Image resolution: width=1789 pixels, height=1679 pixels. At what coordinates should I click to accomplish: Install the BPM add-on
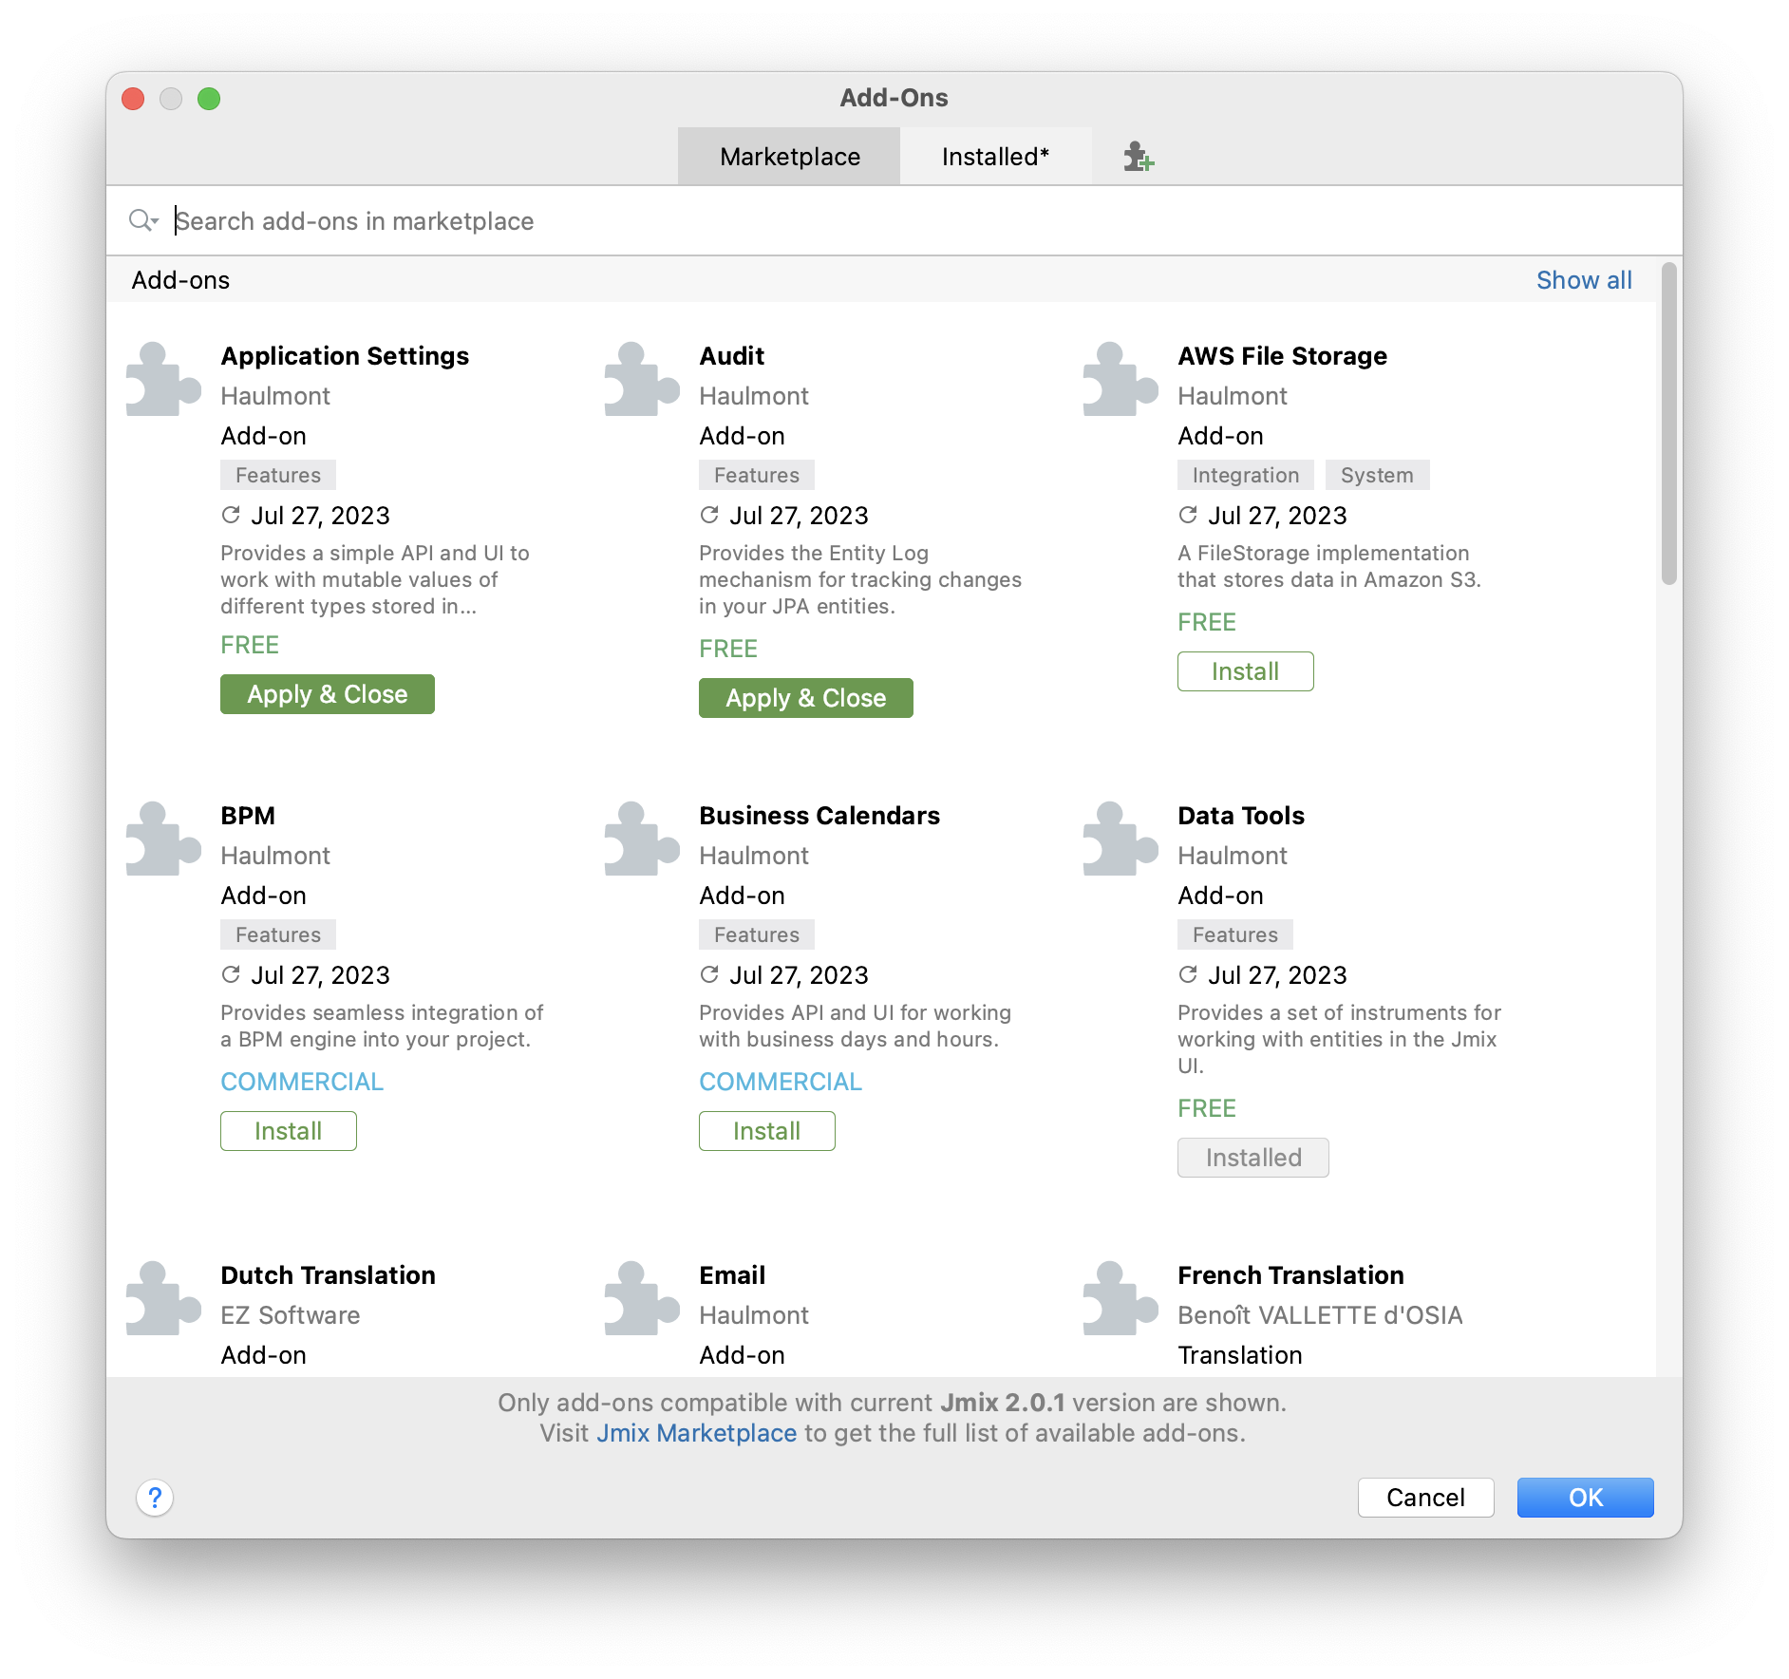coord(289,1131)
